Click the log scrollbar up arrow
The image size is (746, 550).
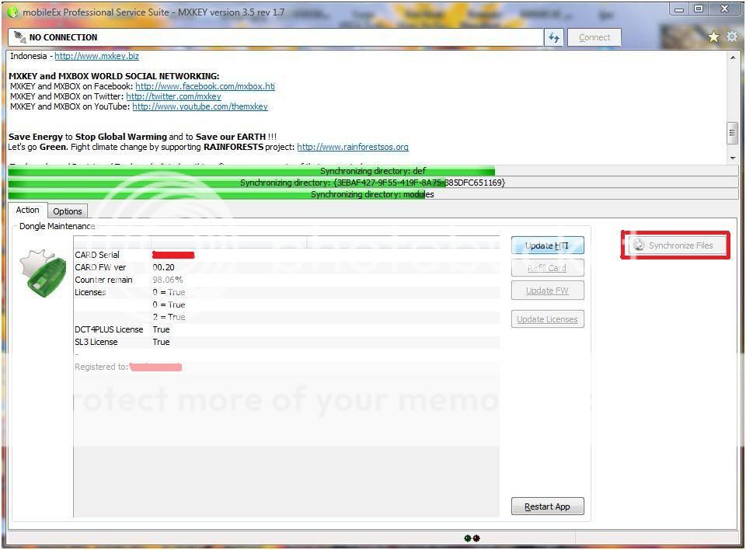[733, 57]
